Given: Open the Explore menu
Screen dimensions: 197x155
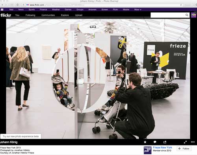Looking at the screenshot, I should (x=65, y=15).
